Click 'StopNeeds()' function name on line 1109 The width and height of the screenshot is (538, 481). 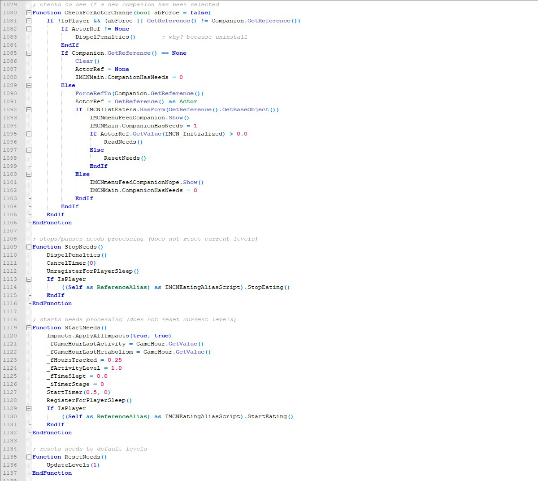point(84,247)
